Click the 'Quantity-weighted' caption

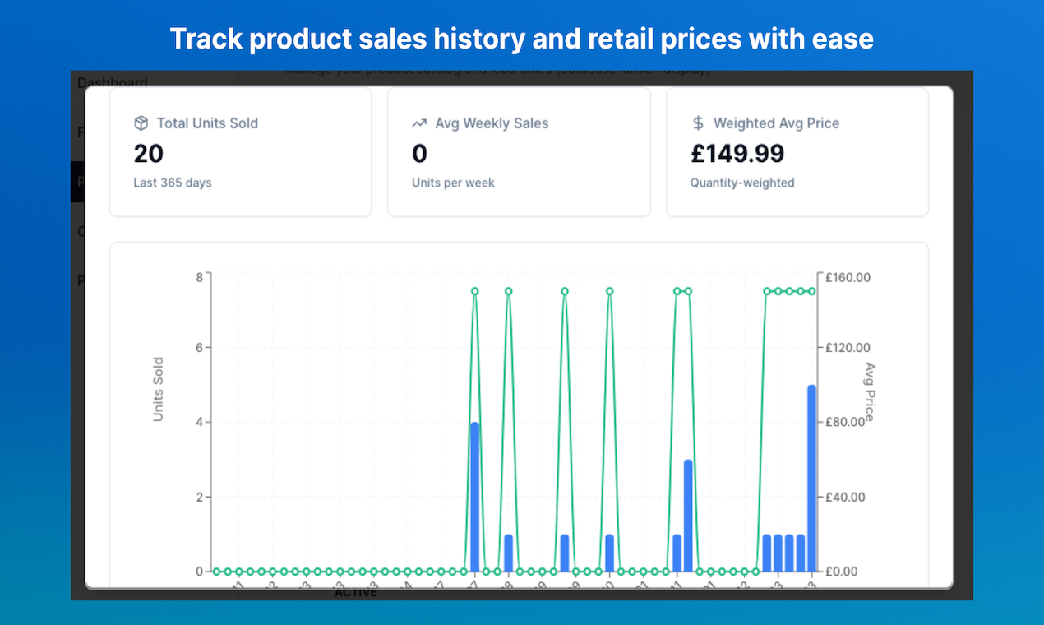click(742, 183)
